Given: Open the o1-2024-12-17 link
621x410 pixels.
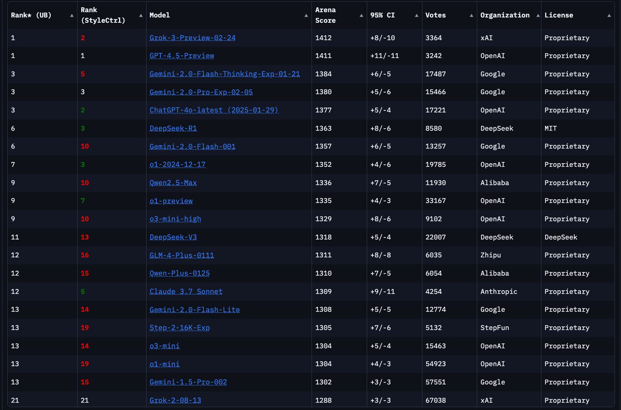Looking at the screenshot, I should 177,164.
